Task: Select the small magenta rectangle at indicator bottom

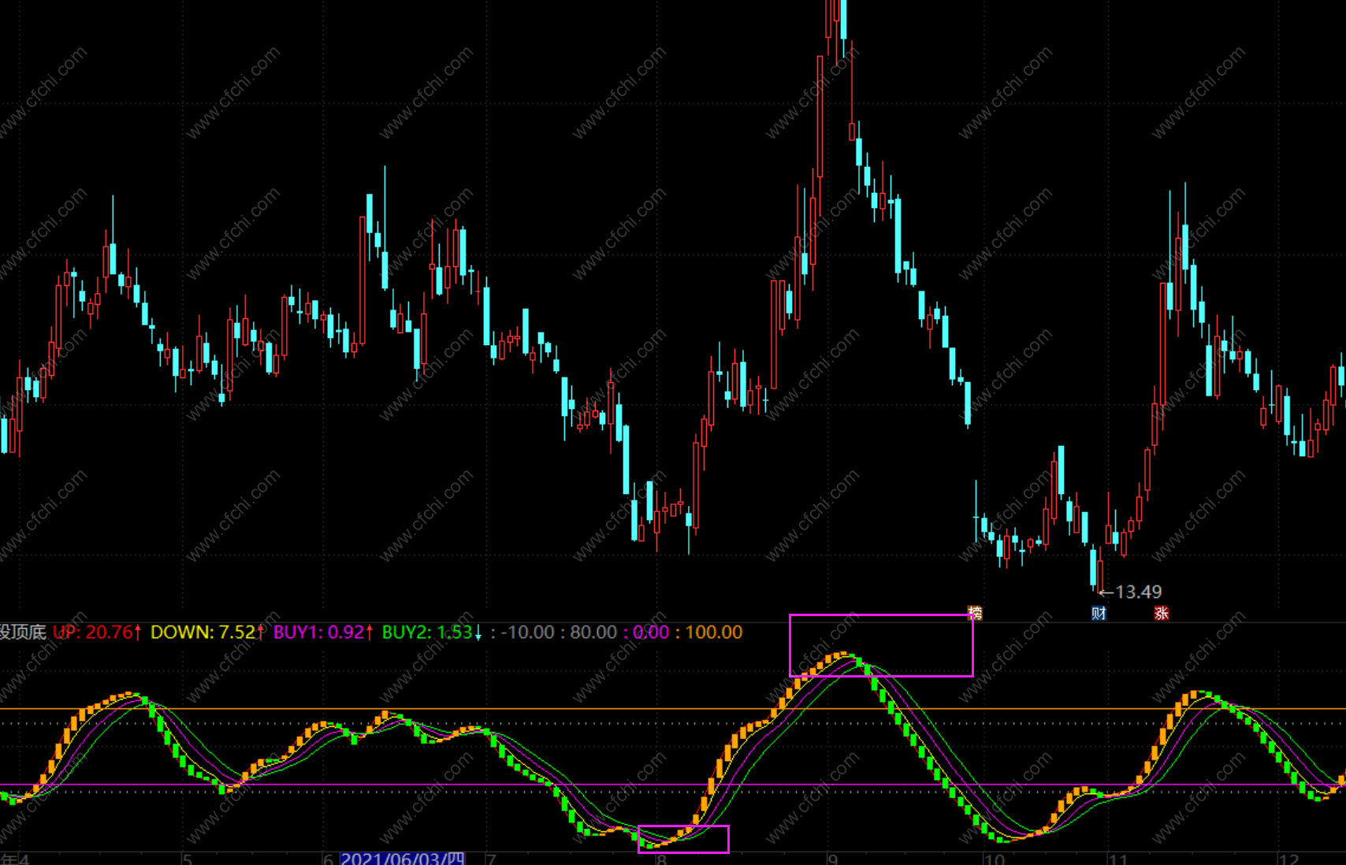Action: coord(683,839)
